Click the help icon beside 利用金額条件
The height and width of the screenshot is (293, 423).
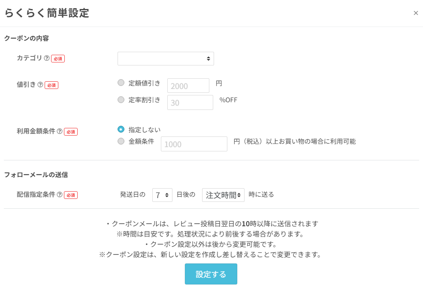coord(60,131)
